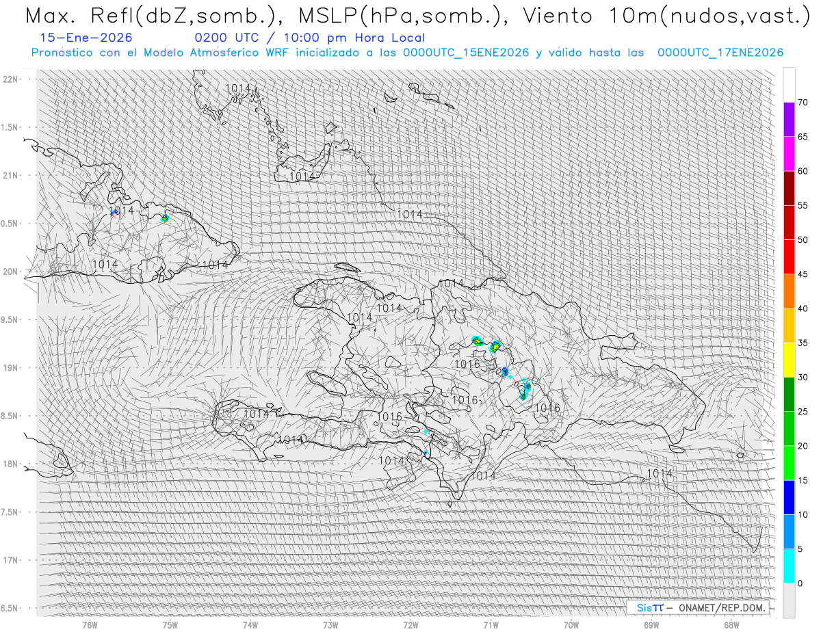Screen dimensions: 821x634
Task: Click the '18N' latitude label
Action: coord(12,464)
